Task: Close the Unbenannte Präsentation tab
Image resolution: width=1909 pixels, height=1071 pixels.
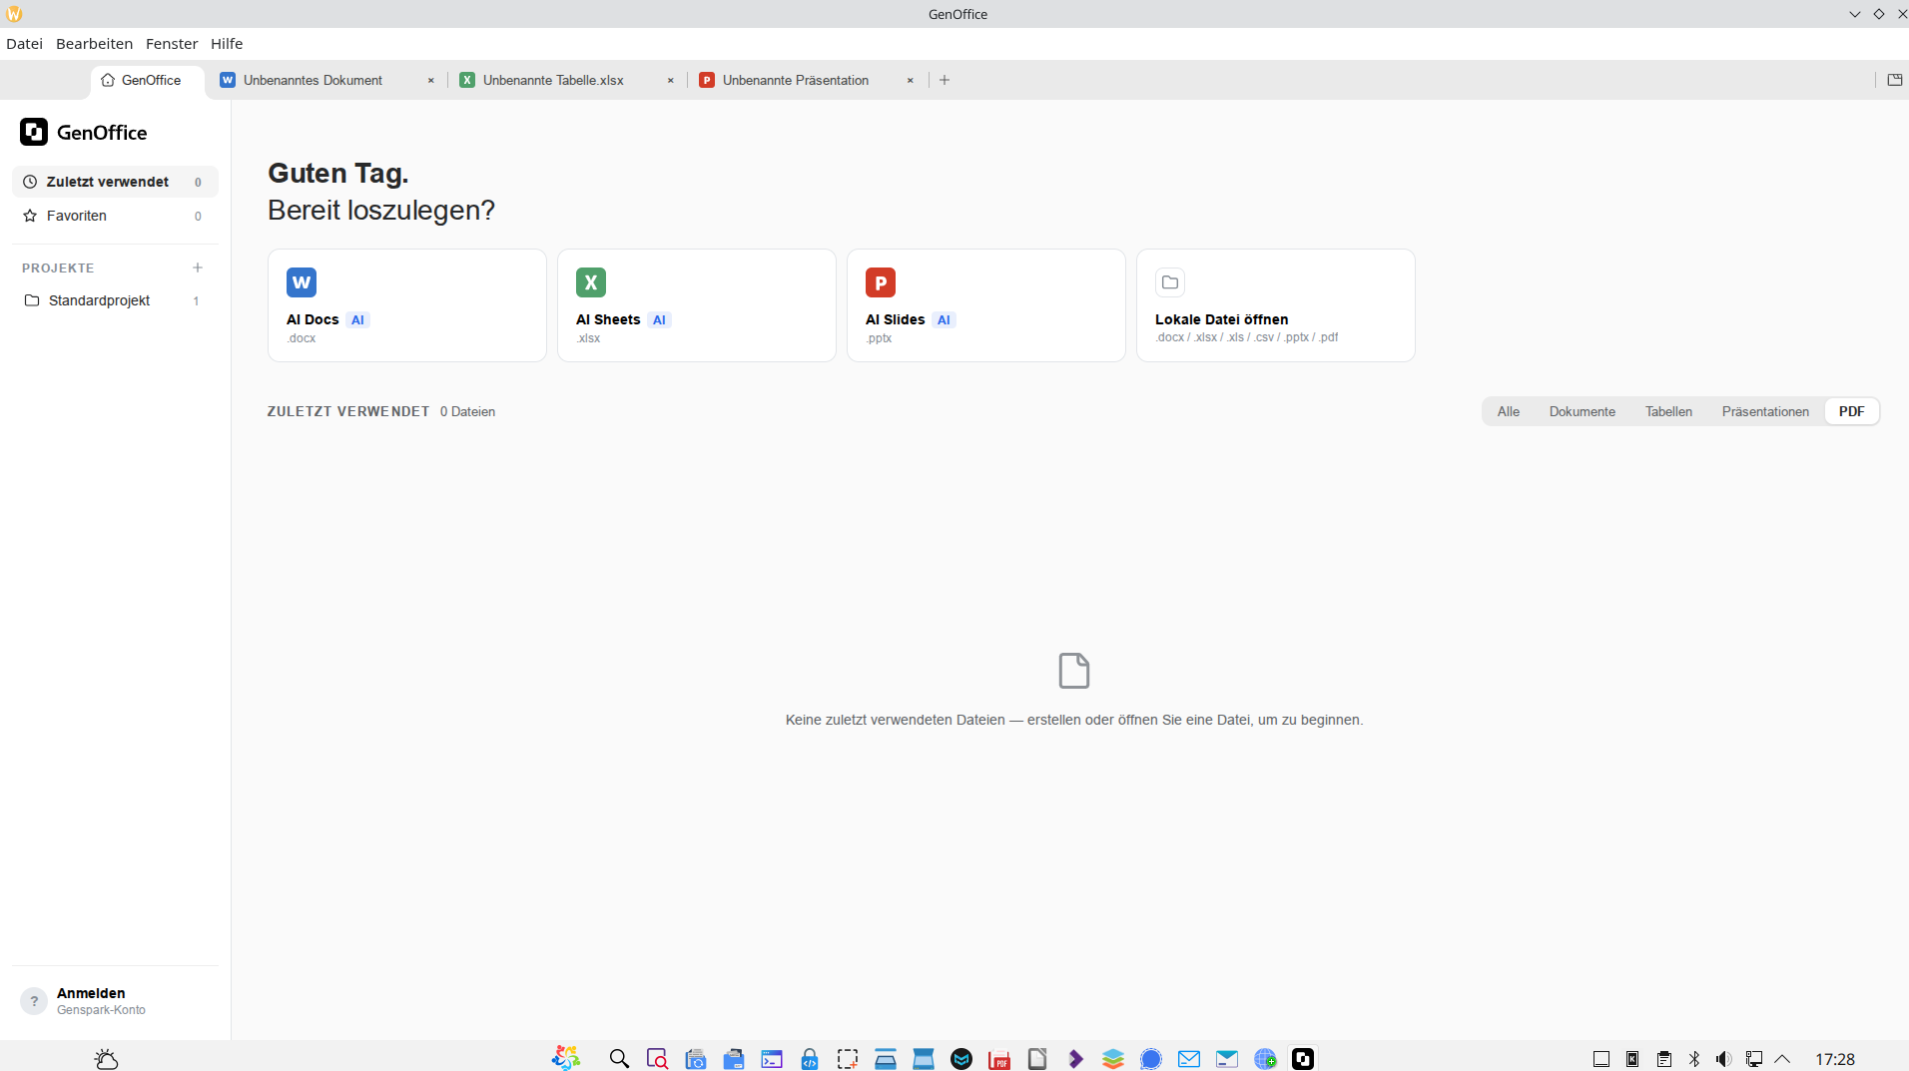Action: (911, 81)
